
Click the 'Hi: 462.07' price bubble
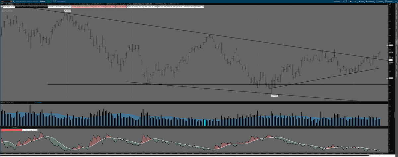pyautogui.click(x=68, y=11)
